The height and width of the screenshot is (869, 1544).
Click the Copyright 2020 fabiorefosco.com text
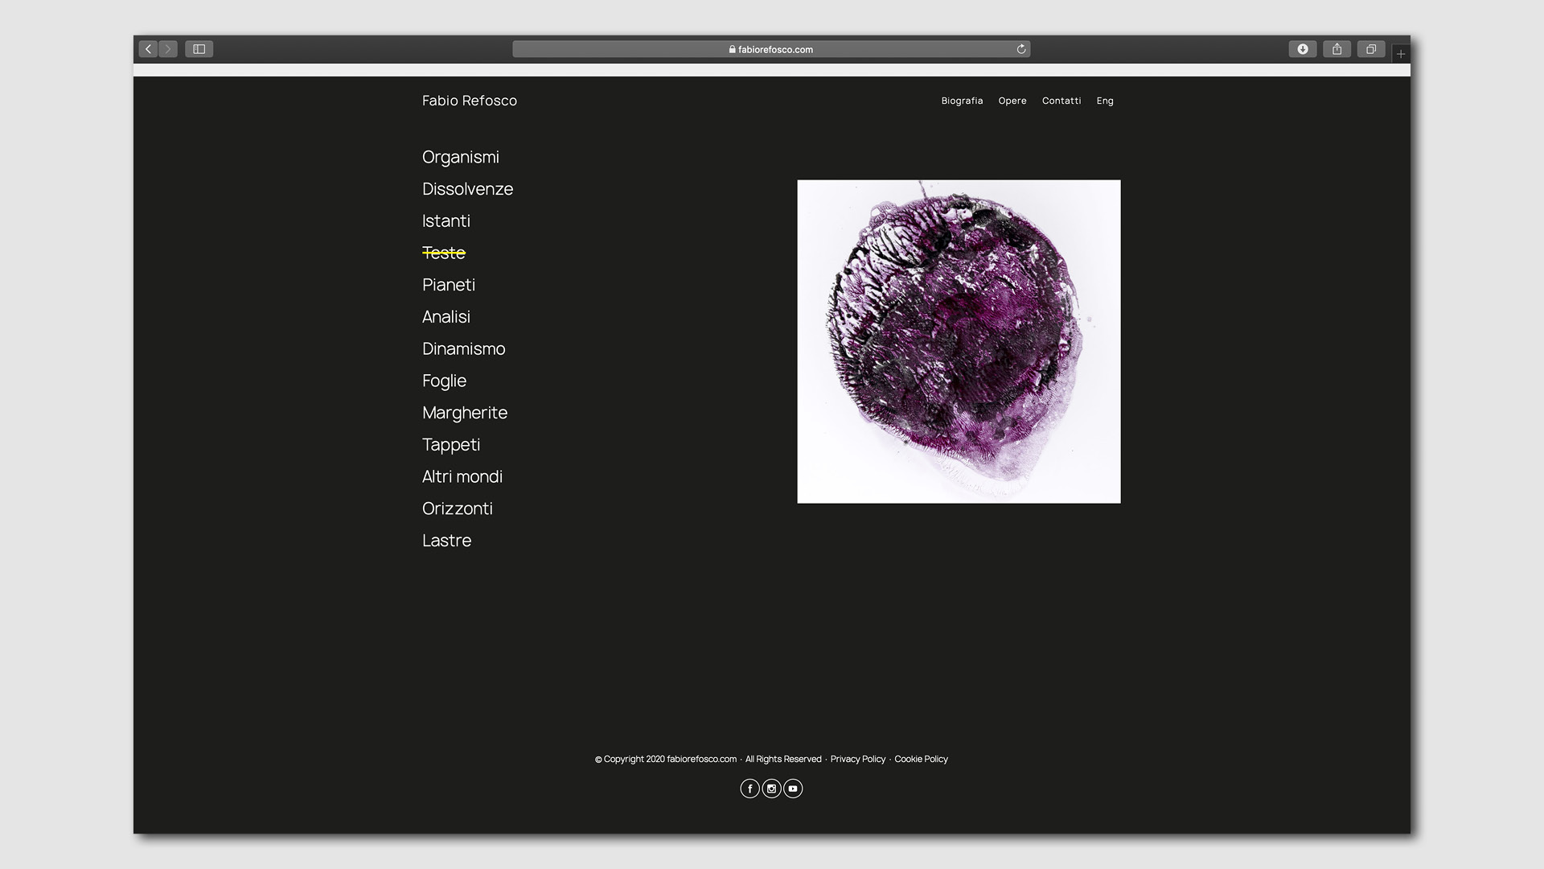(666, 759)
